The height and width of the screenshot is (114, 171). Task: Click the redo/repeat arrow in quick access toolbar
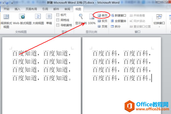pos(7,3)
